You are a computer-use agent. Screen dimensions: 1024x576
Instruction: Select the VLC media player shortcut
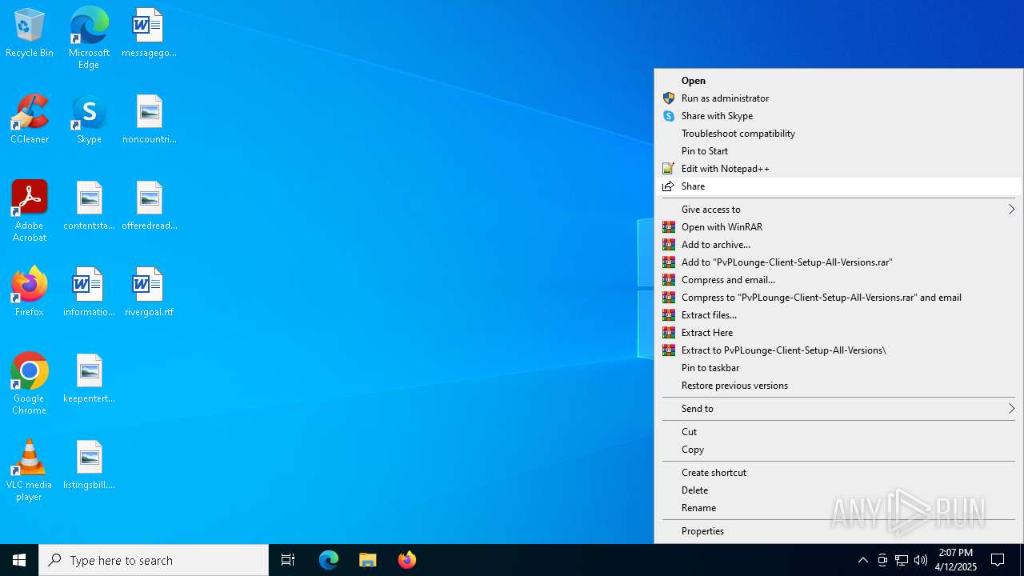pyautogui.click(x=30, y=470)
